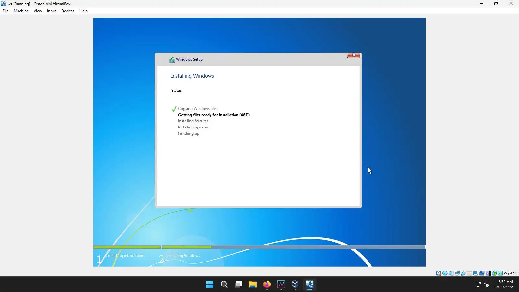Click the keyboard capture green arrow icon

point(501,273)
